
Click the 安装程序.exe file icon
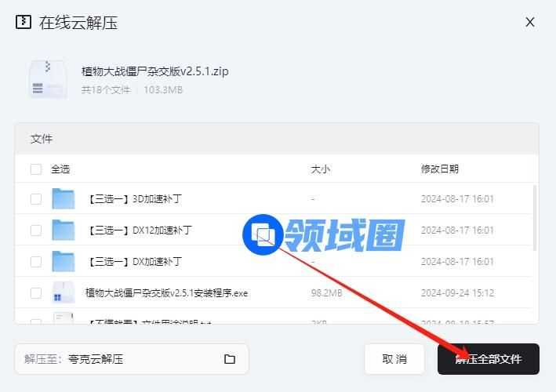point(63,293)
